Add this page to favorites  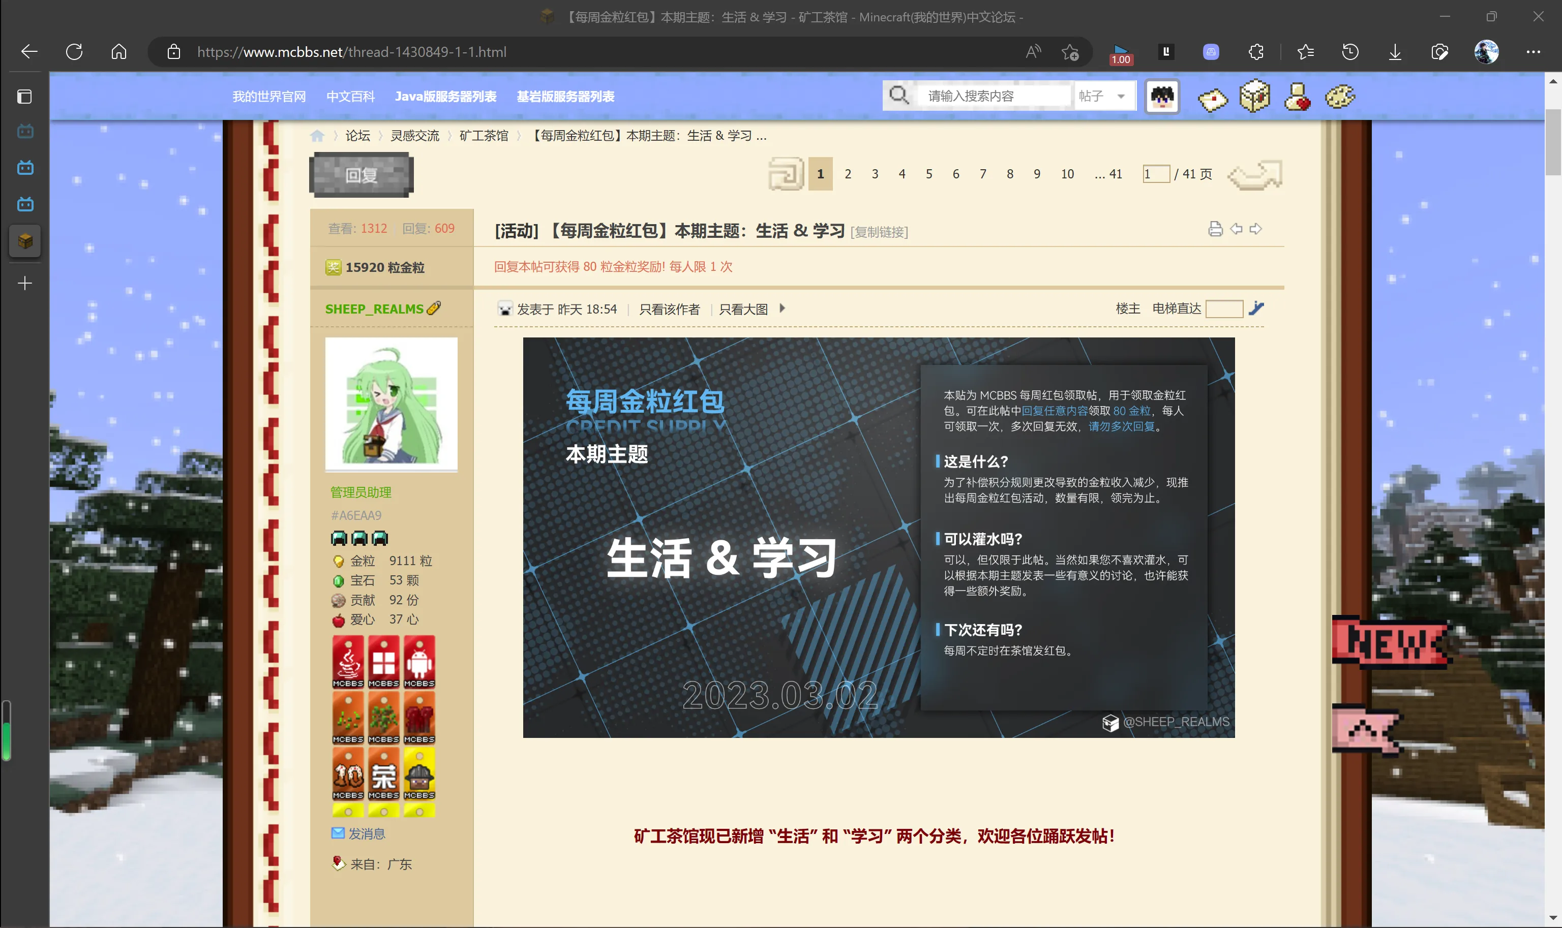click(x=1070, y=52)
